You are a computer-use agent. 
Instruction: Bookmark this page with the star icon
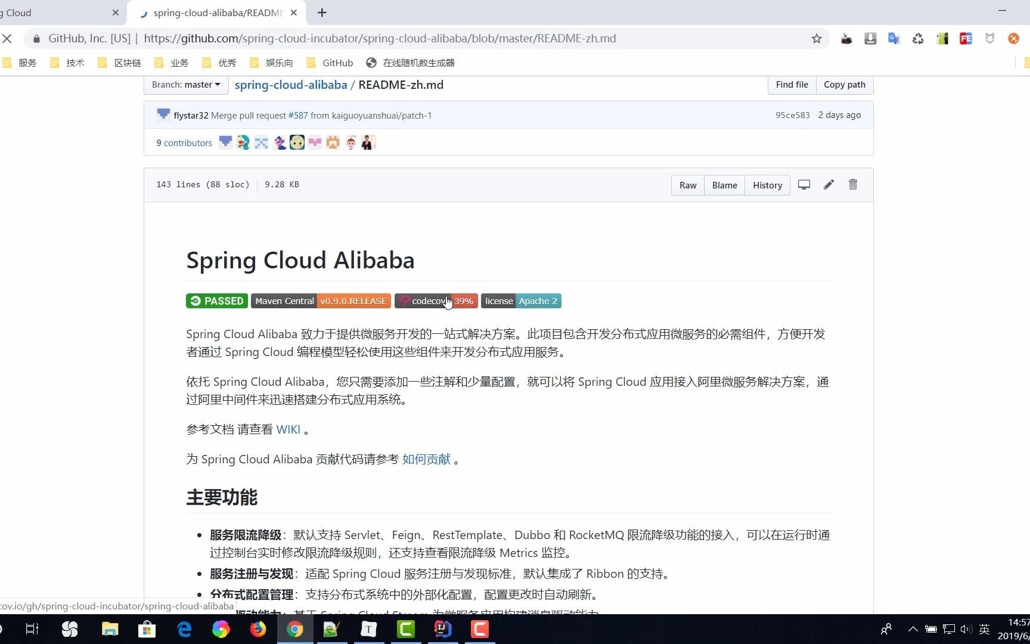point(817,39)
